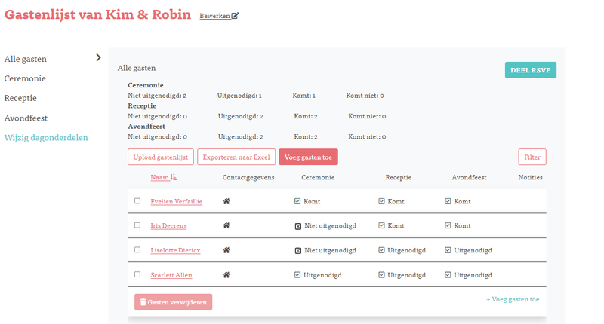604x324 pixels.
Task: Open the Avondfeest guest list
Action: coord(26,118)
